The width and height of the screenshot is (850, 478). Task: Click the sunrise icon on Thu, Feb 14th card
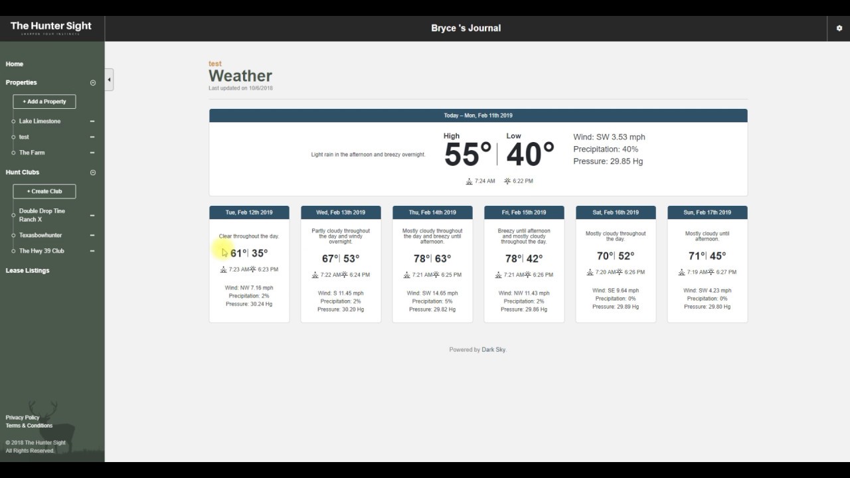pyautogui.click(x=406, y=275)
